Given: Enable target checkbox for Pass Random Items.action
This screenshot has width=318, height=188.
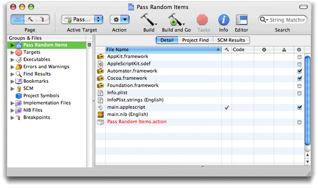Looking at the screenshot, I should [x=299, y=122].
